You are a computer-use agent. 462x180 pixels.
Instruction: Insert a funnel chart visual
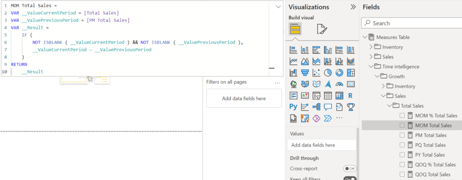[x=305, y=72]
